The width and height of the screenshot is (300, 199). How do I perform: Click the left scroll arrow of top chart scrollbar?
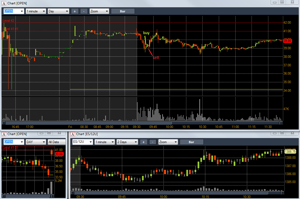tap(4, 123)
